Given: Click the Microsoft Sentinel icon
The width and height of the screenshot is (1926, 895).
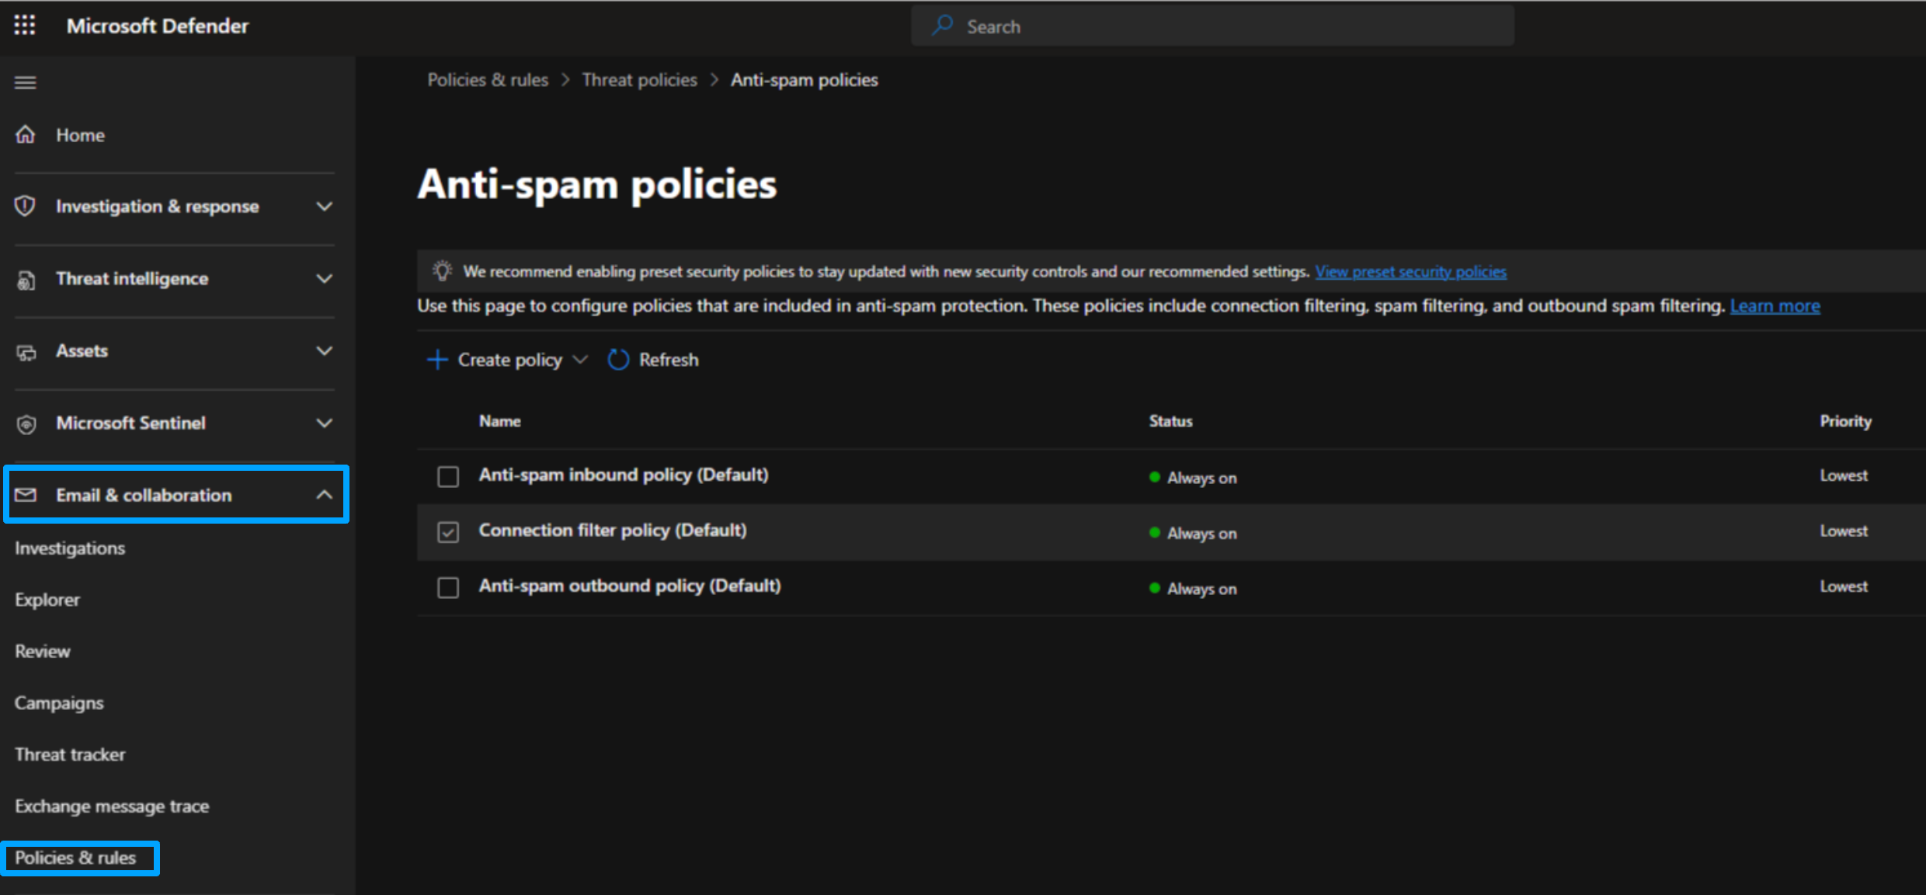Looking at the screenshot, I should [x=26, y=424].
